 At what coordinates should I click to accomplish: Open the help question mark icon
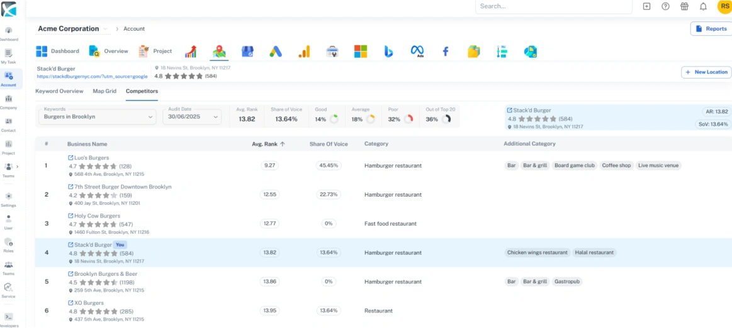pyautogui.click(x=666, y=6)
